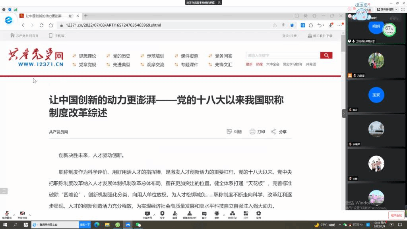Click the 打印 print link

[257, 132]
